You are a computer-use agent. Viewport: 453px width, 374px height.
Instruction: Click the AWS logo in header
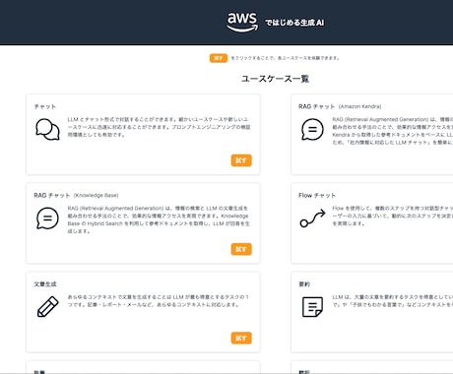point(242,22)
